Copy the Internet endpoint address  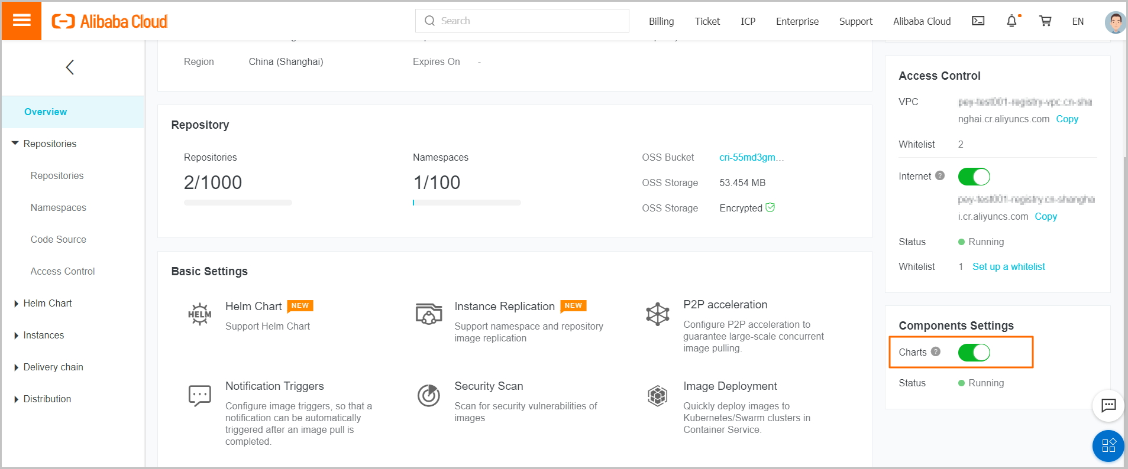click(1046, 216)
